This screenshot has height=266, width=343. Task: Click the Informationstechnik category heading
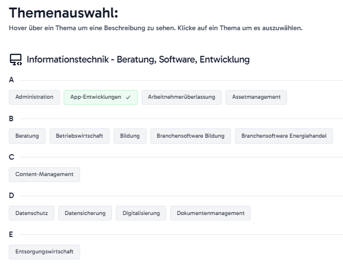(x=138, y=59)
